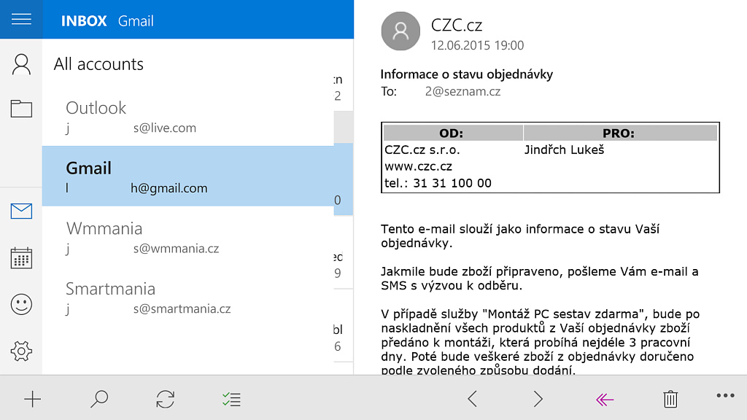Select the Smartmania account
This screenshot has height=420, width=747.
click(x=188, y=297)
